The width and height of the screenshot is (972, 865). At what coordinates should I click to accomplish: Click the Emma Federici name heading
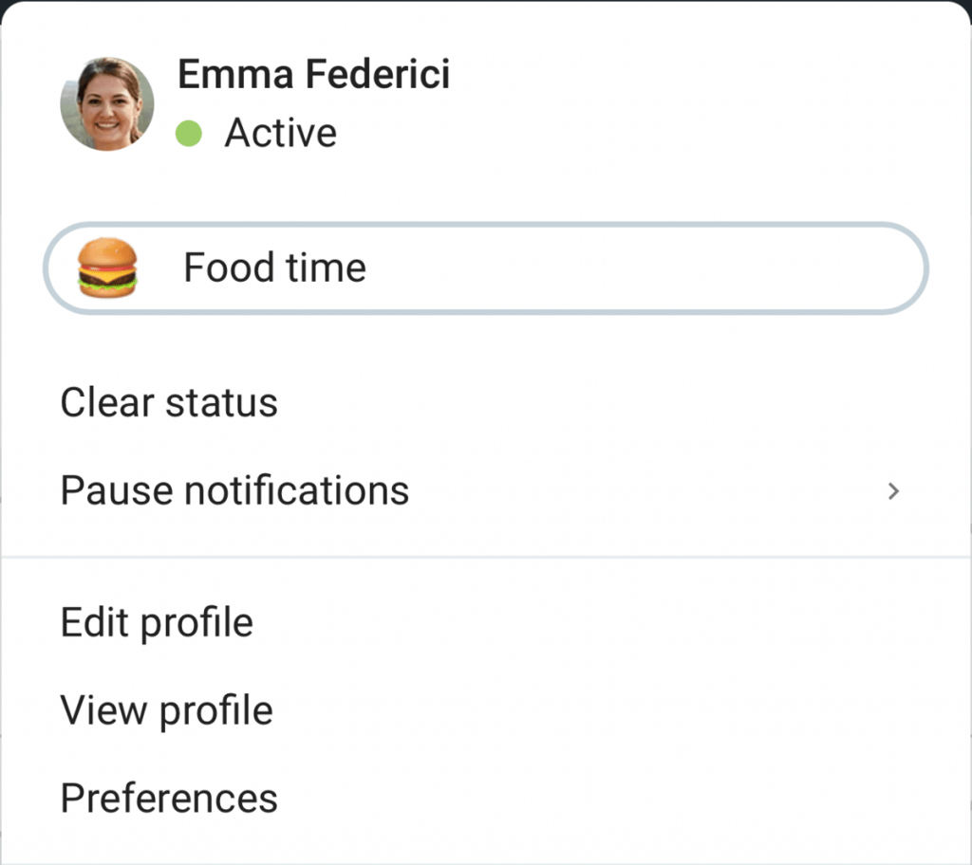313,74
